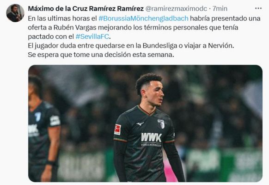
Task: Open the author's profile avatar
Action: tap(15, 13)
